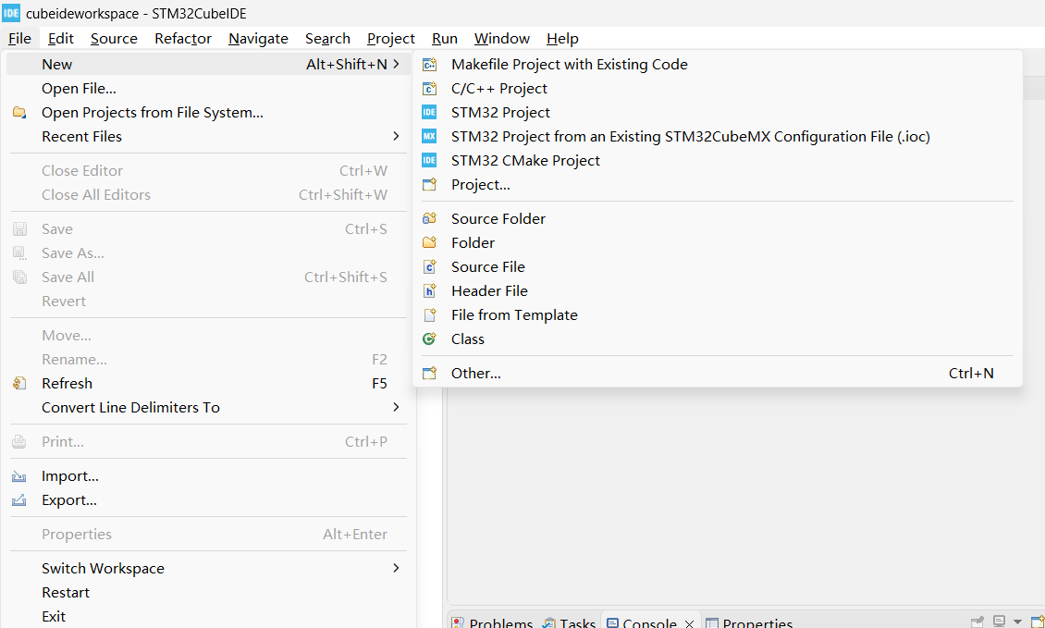Click the green Class icon

pos(429,339)
